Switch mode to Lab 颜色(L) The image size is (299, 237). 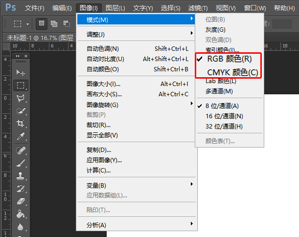[230, 81]
